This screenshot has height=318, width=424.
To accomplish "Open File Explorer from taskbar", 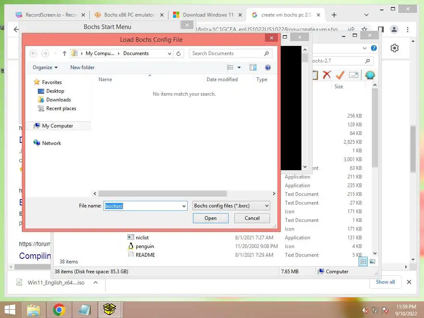I will coord(34,310).
